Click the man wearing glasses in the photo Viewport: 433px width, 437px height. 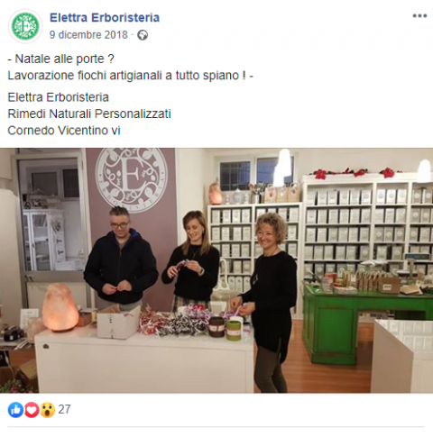[120, 259]
